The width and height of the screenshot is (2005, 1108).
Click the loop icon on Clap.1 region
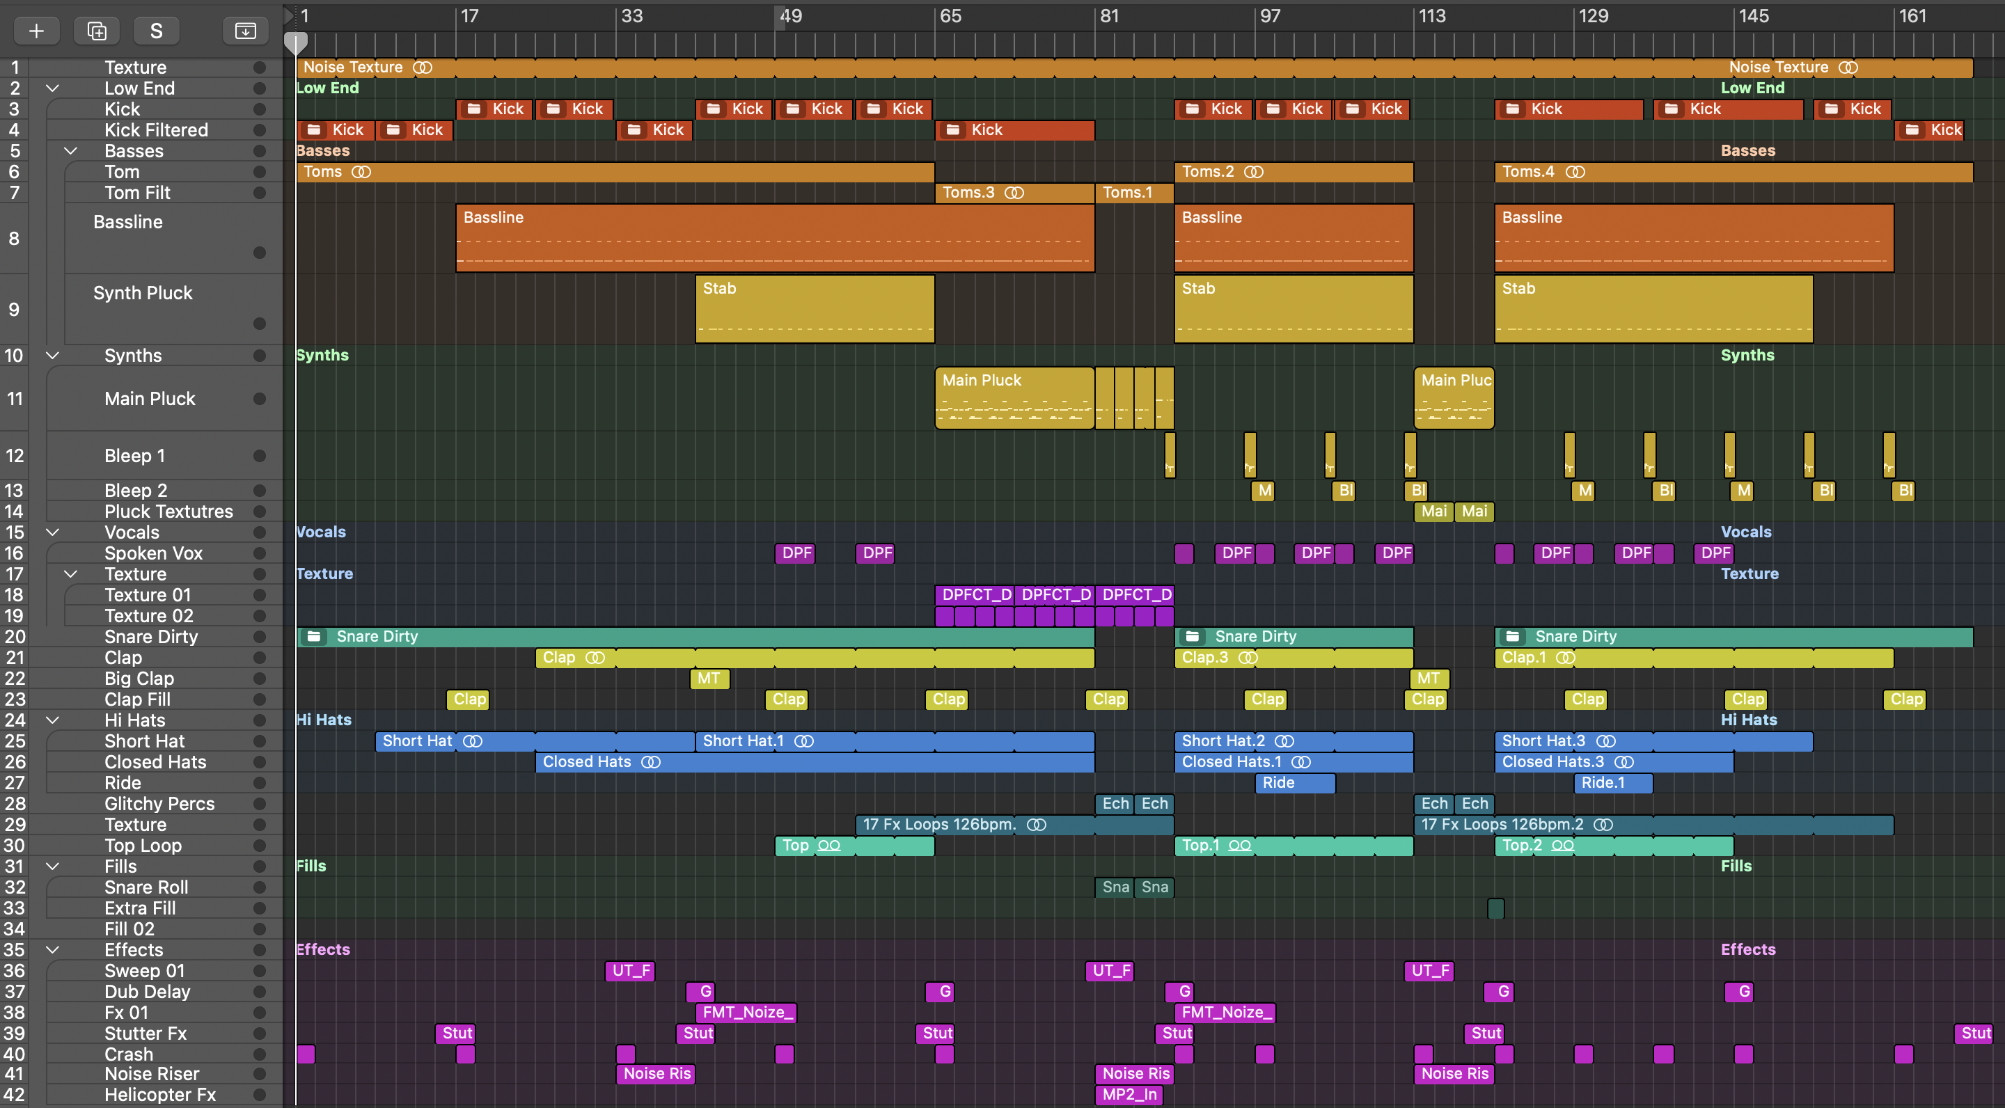1565,658
